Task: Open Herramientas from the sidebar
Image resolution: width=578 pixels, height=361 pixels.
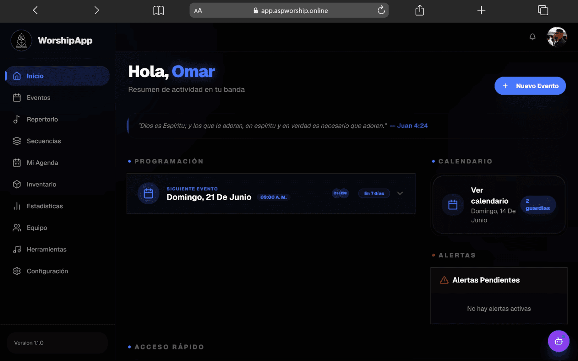Action: (57, 249)
